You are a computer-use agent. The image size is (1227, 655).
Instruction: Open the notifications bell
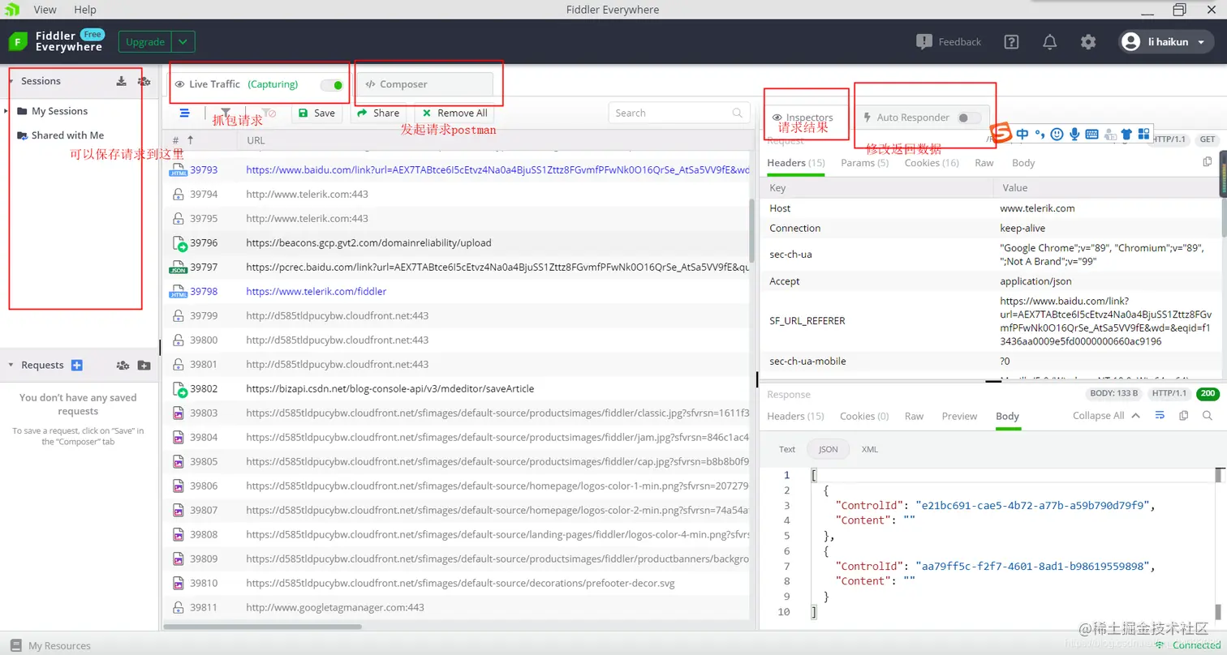point(1049,42)
